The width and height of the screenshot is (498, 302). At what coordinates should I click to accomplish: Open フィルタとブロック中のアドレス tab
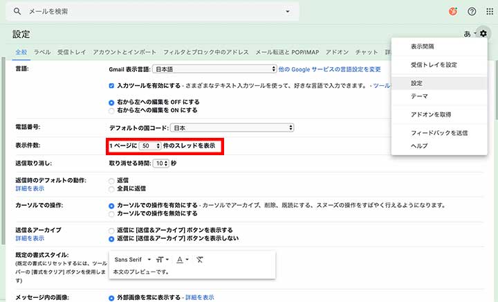(x=206, y=52)
